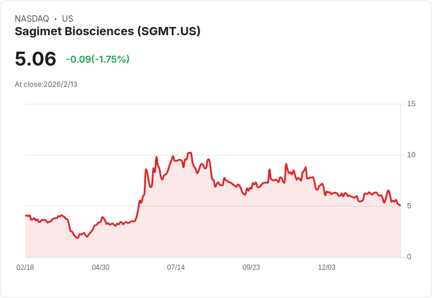The image size is (432, 298).
Task: Click the 02/18 date on x-axis
Action: click(25, 267)
